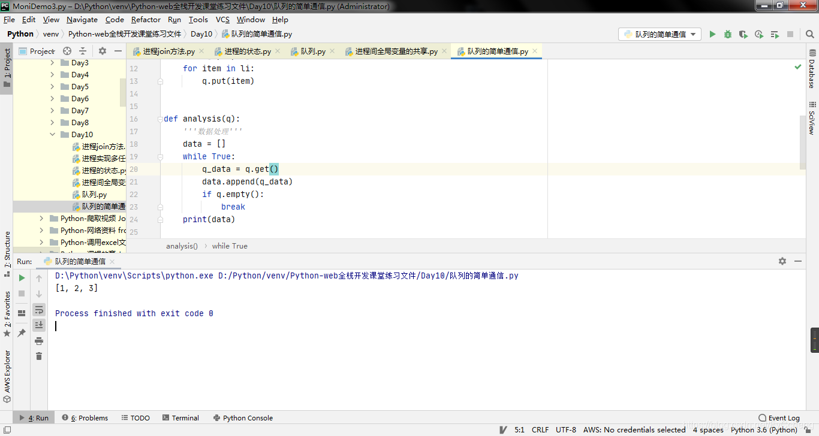Click the editor vertical scrollbar
The width and height of the screenshot is (819, 436).
803,141
